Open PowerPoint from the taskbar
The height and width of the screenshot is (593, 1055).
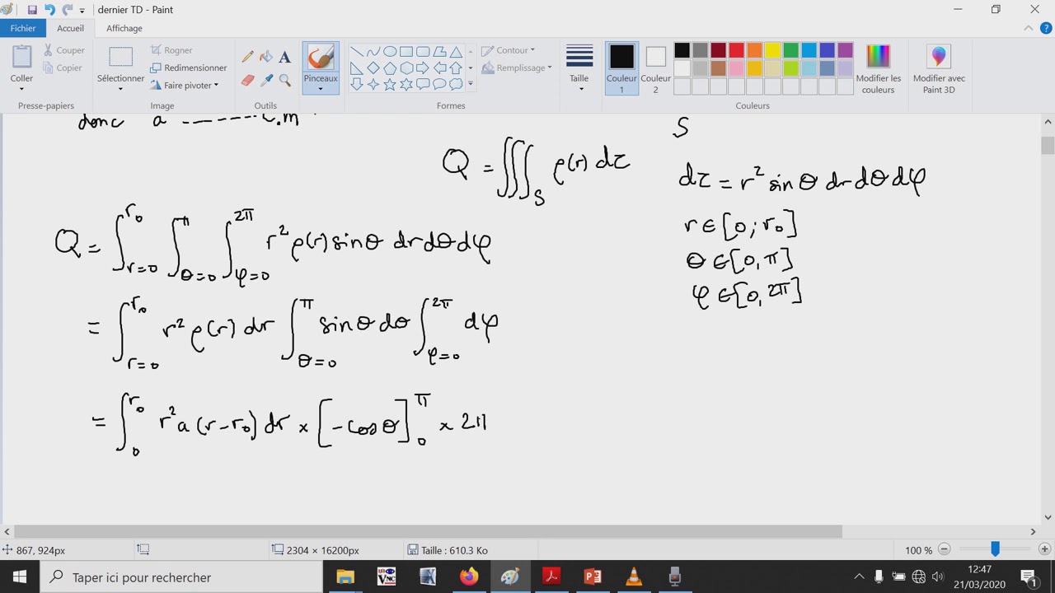pos(593,577)
